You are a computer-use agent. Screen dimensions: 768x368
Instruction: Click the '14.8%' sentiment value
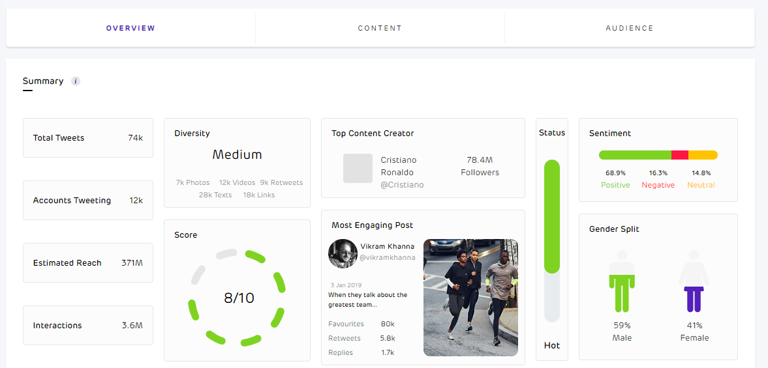[701, 173]
